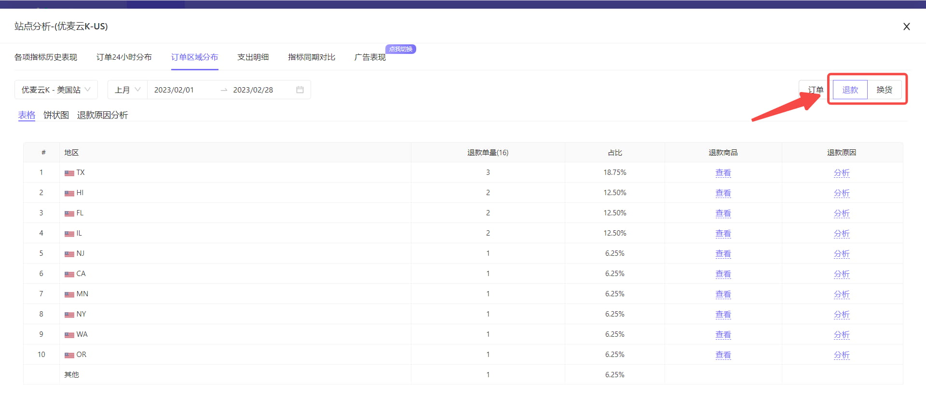This screenshot has height=396, width=926.
Task: Click the 点我切换 badge above 广告表现
Action: coord(401,49)
